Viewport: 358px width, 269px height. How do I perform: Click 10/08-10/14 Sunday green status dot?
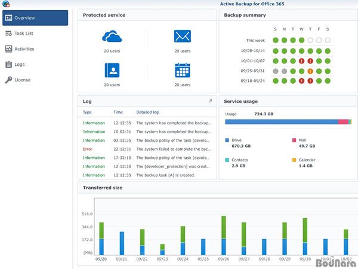click(x=276, y=51)
